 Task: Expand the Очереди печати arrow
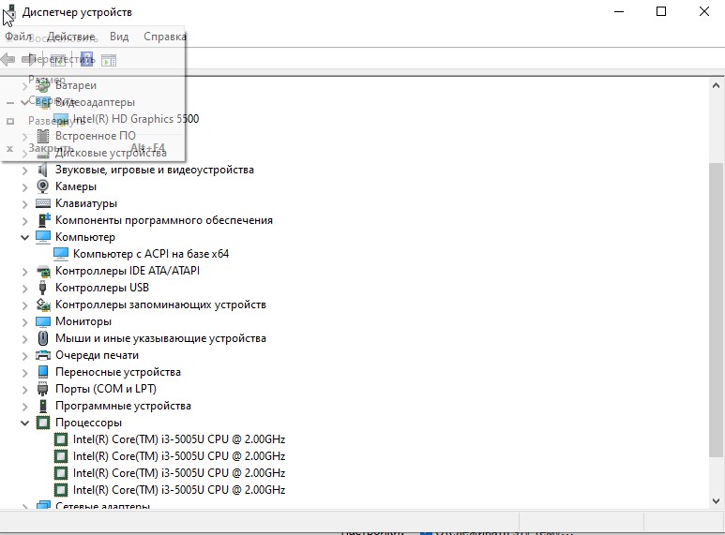(x=25, y=356)
